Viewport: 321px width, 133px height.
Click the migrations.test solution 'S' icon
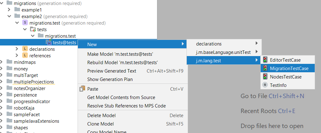25,23
